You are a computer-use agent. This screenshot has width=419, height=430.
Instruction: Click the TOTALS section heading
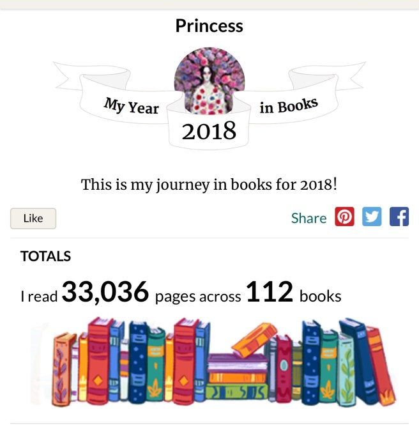[x=45, y=256]
